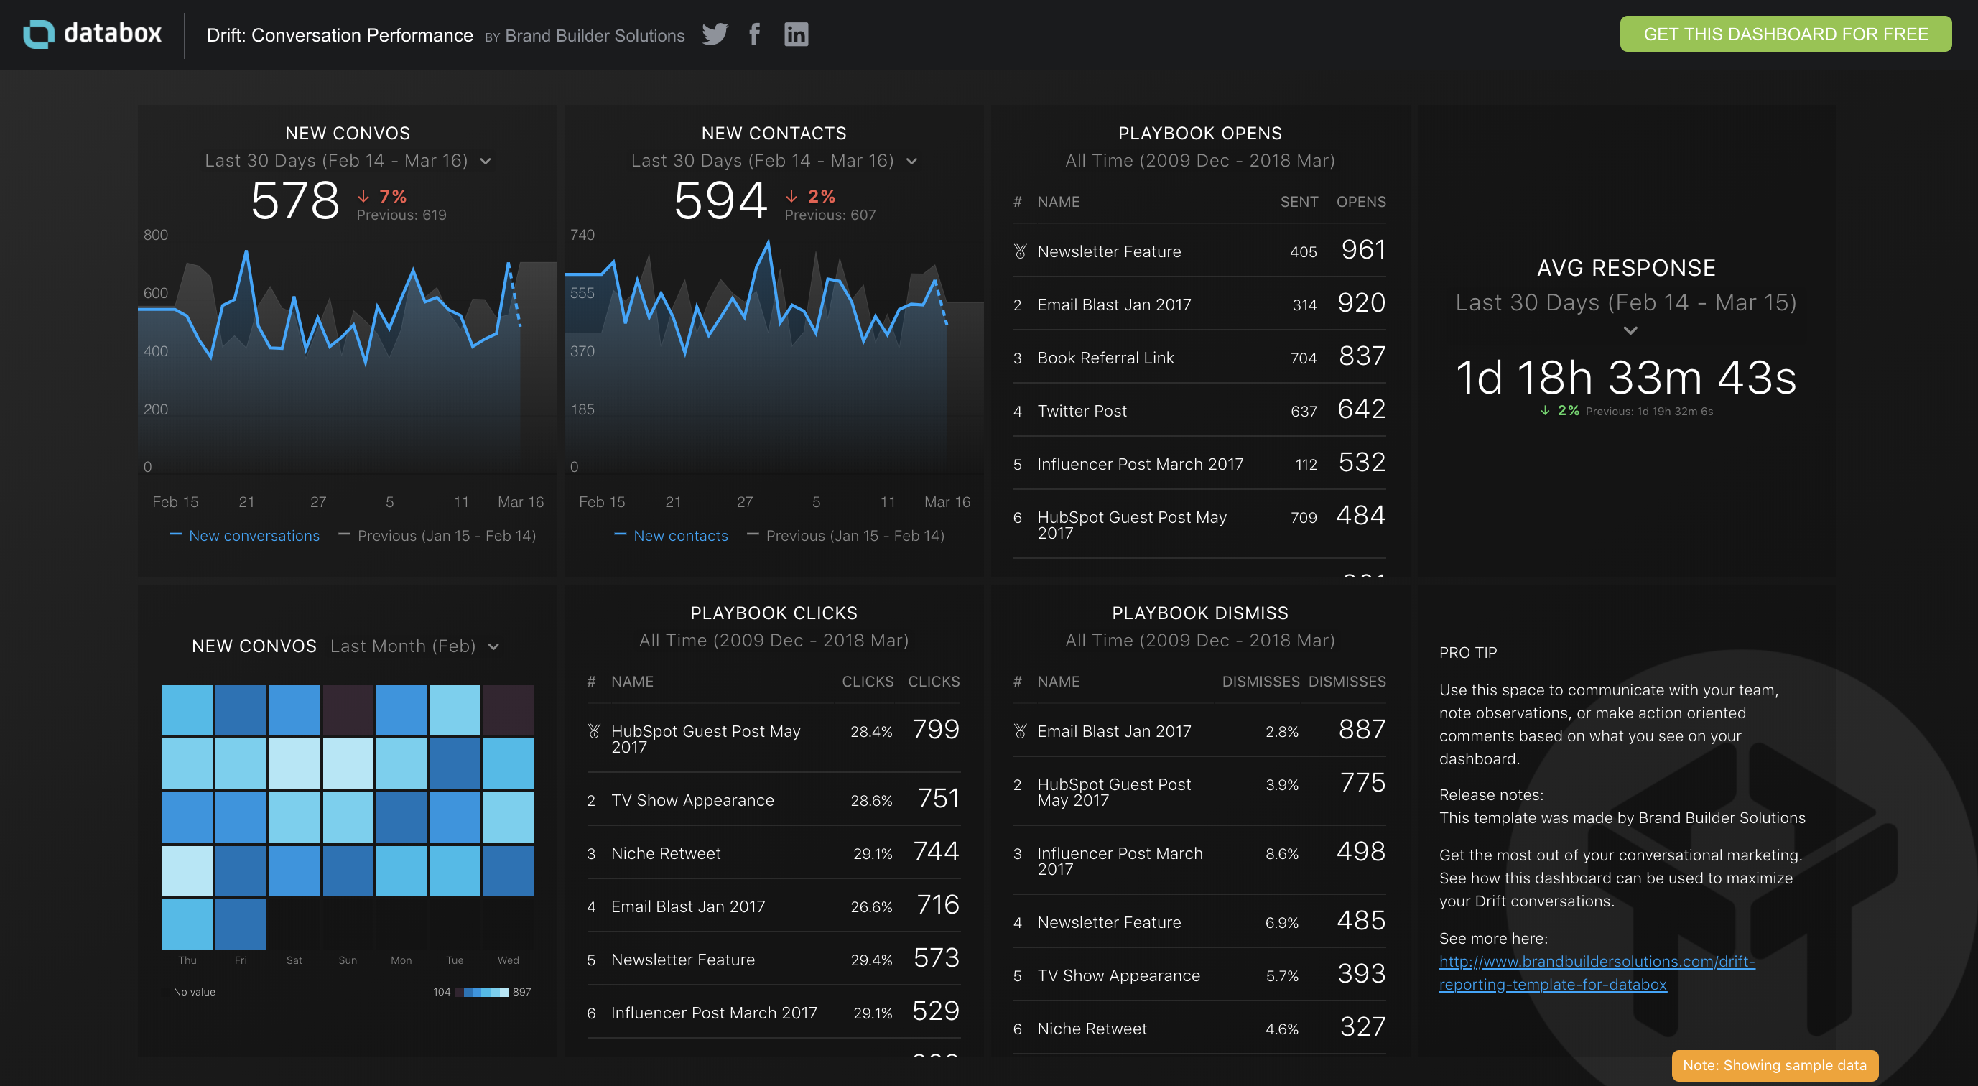Click Get This Dashboard For Free button

(1786, 34)
